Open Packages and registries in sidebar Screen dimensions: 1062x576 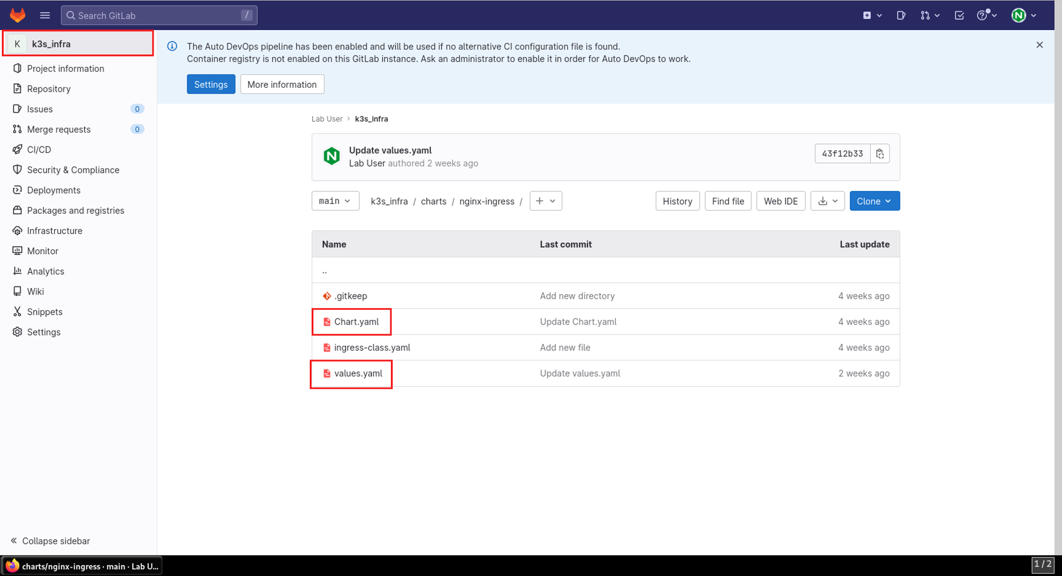click(x=76, y=210)
